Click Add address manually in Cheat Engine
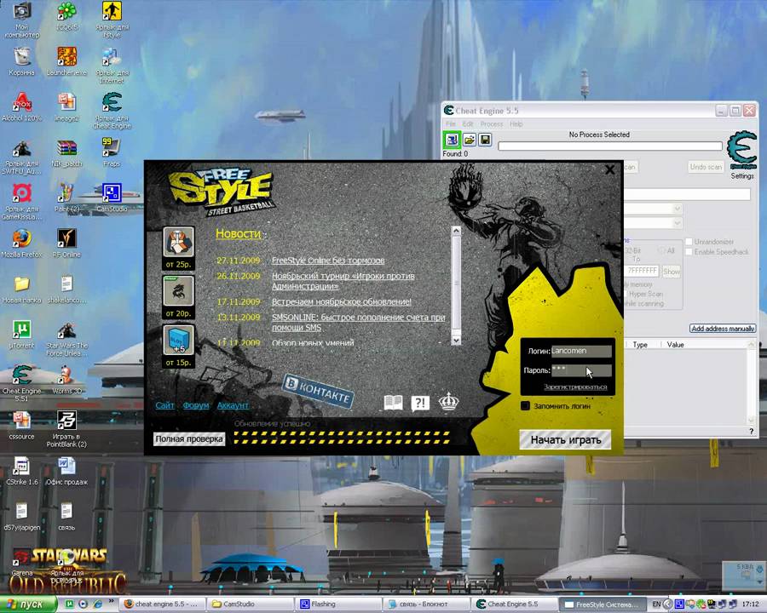Image resolution: width=767 pixels, height=613 pixels. [723, 329]
